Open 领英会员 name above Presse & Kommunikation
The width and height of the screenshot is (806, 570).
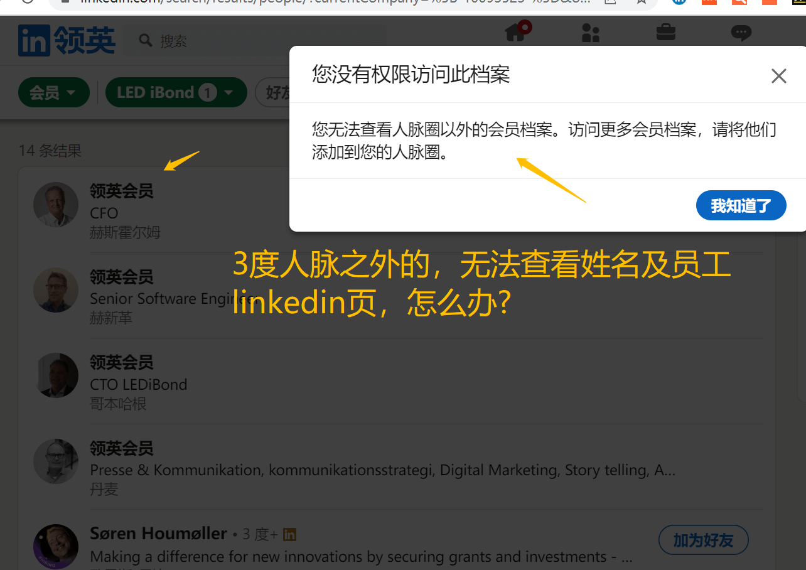pos(122,448)
